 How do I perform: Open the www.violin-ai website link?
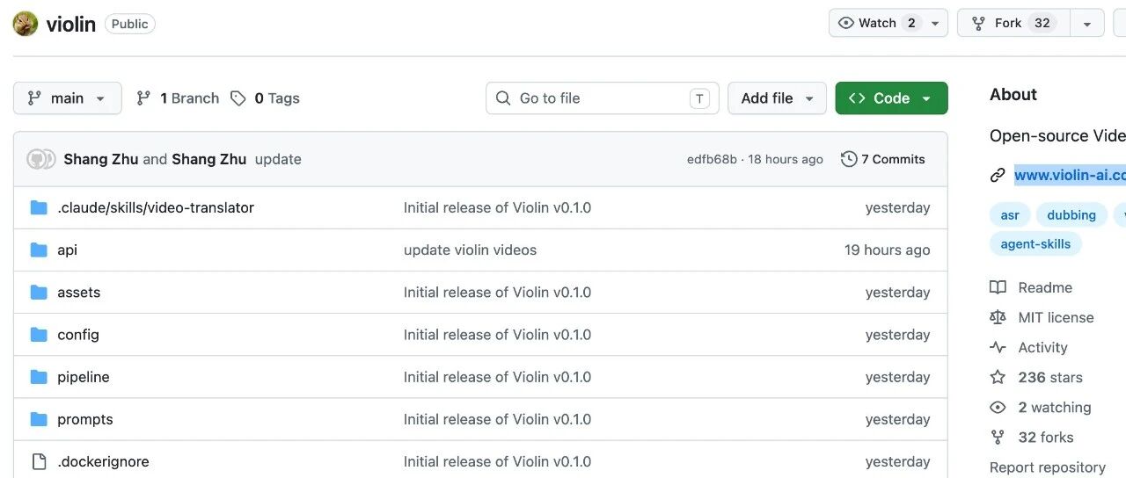pyautogui.click(x=1070, y=175)
